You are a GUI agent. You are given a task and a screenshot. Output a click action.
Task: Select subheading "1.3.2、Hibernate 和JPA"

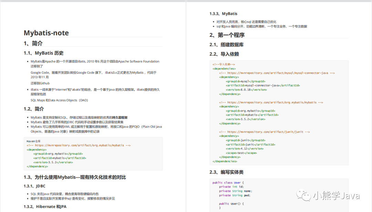pos(45,206)
